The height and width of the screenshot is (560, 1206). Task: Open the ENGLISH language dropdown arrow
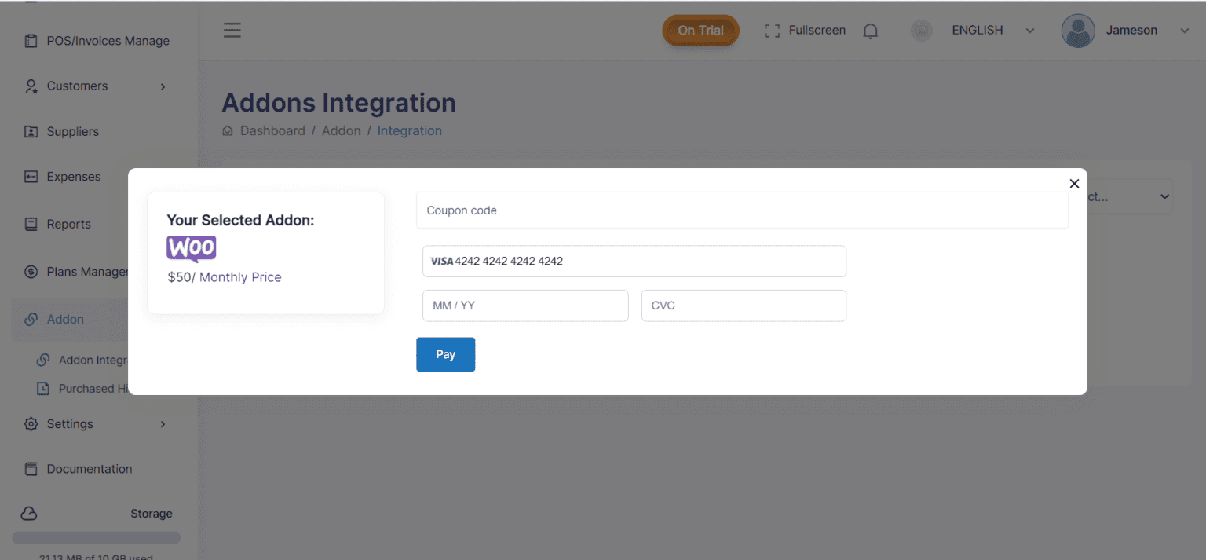pos(1030,31)
